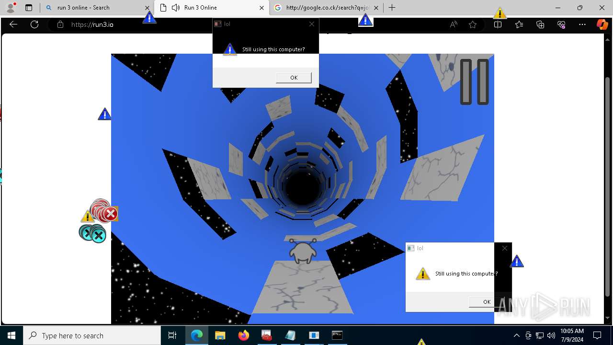Image resolution: width=613 pixels, height=345 pixels.
Task: Switch to the Run 3 Online tab
Action: pos(211,8)
